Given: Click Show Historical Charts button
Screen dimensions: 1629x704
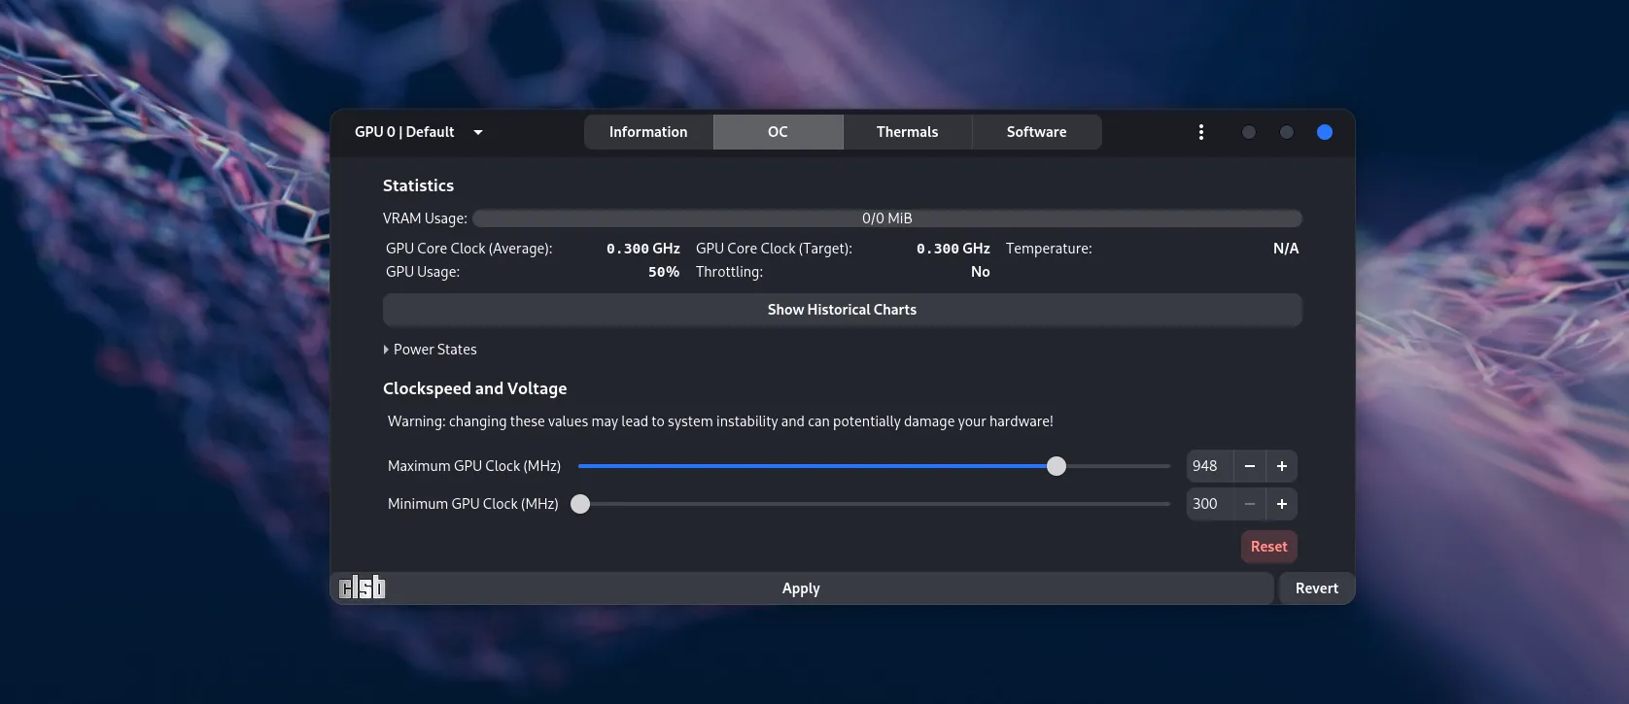Looking at the screenshot, I should pos(842,310).
